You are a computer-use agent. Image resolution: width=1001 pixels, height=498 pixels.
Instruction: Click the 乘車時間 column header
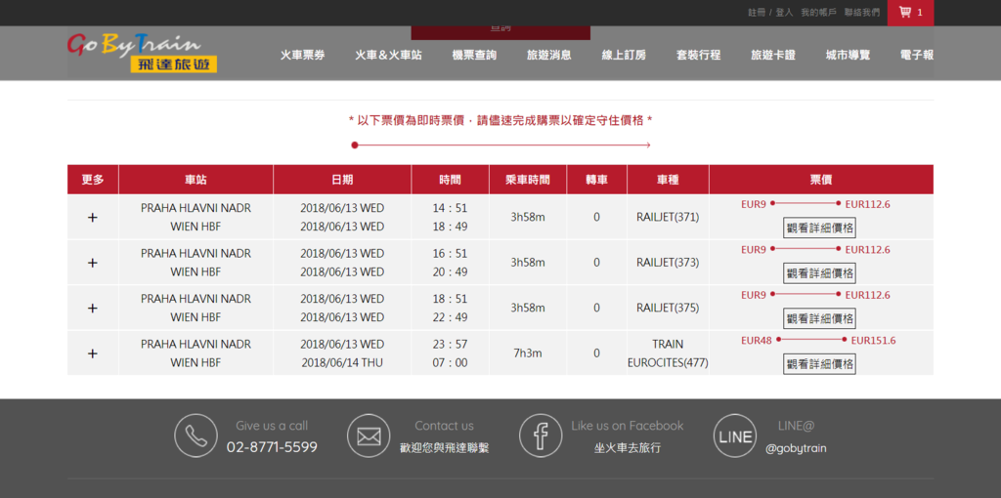click(528, 180)
